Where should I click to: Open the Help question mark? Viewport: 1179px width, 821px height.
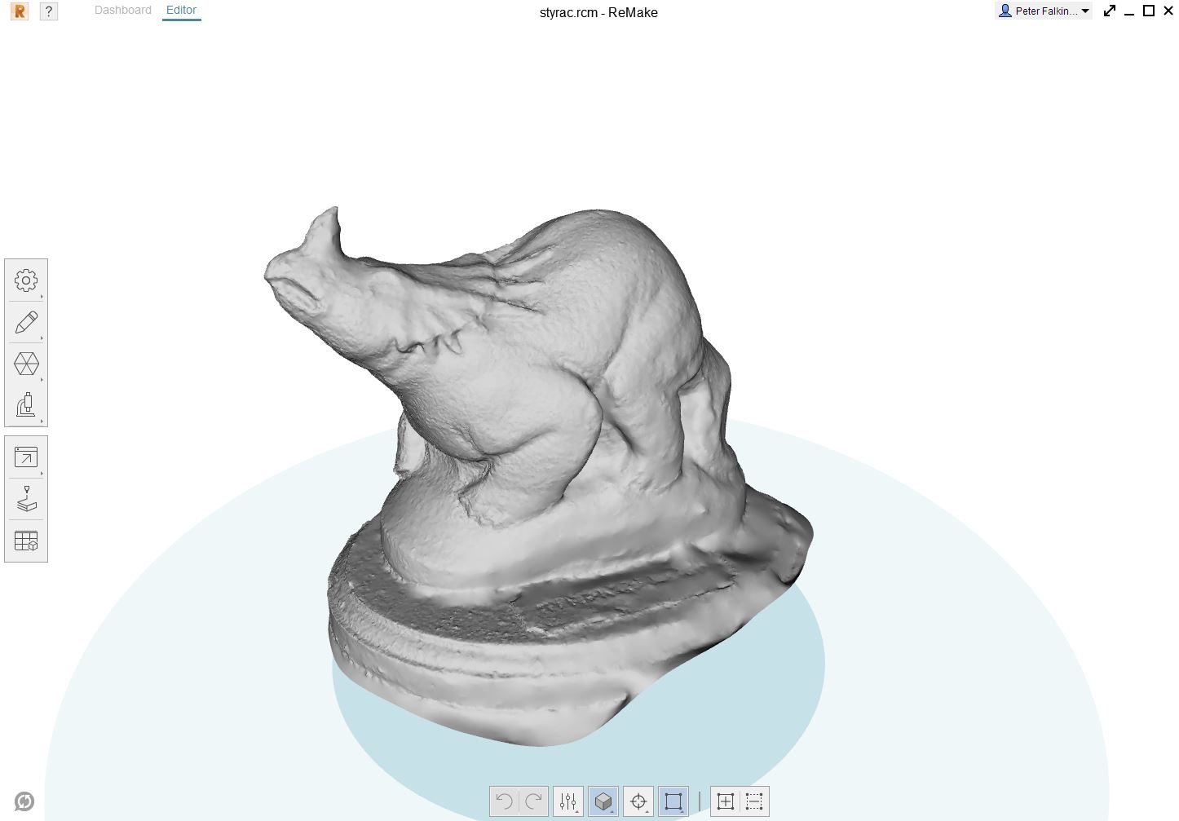click(x=48, y=11)
